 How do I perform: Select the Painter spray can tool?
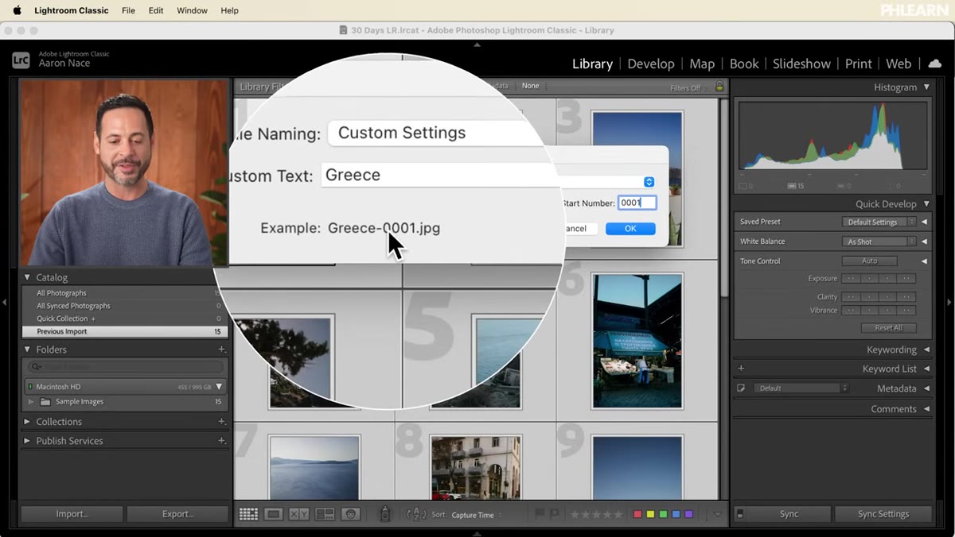pos(385,514)
